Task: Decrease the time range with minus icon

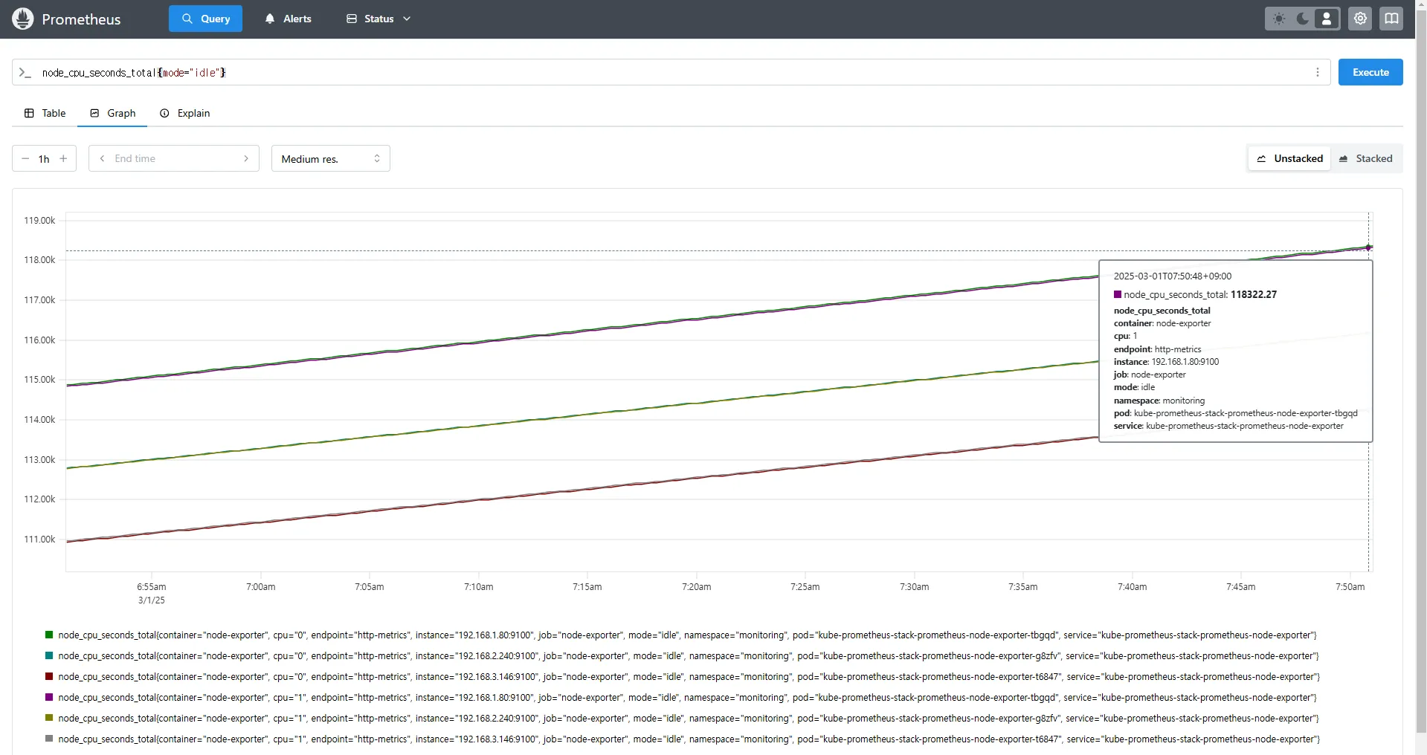Action: (x=25, y=158)
